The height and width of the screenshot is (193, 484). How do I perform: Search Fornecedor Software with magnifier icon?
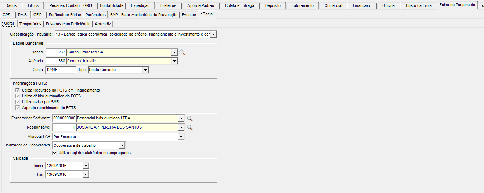click(x=190, y=118)
